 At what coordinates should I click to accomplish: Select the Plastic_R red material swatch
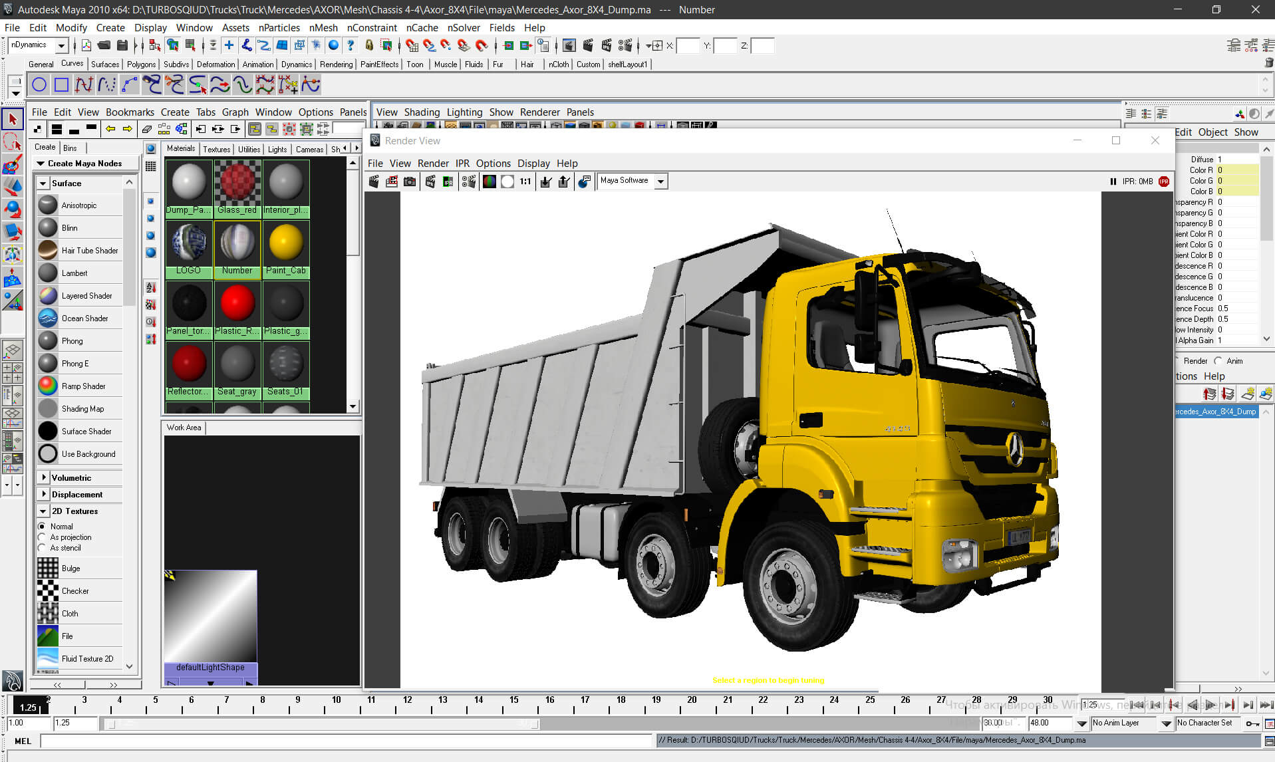tap(237, 309)
